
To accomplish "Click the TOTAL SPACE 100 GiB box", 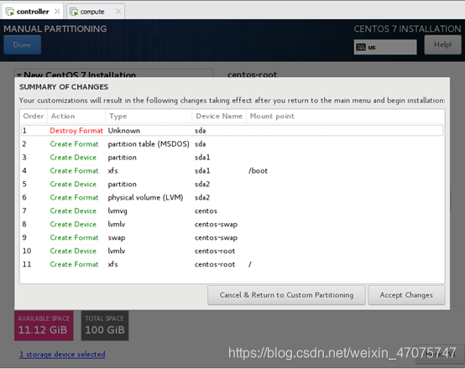I will 105,325.
